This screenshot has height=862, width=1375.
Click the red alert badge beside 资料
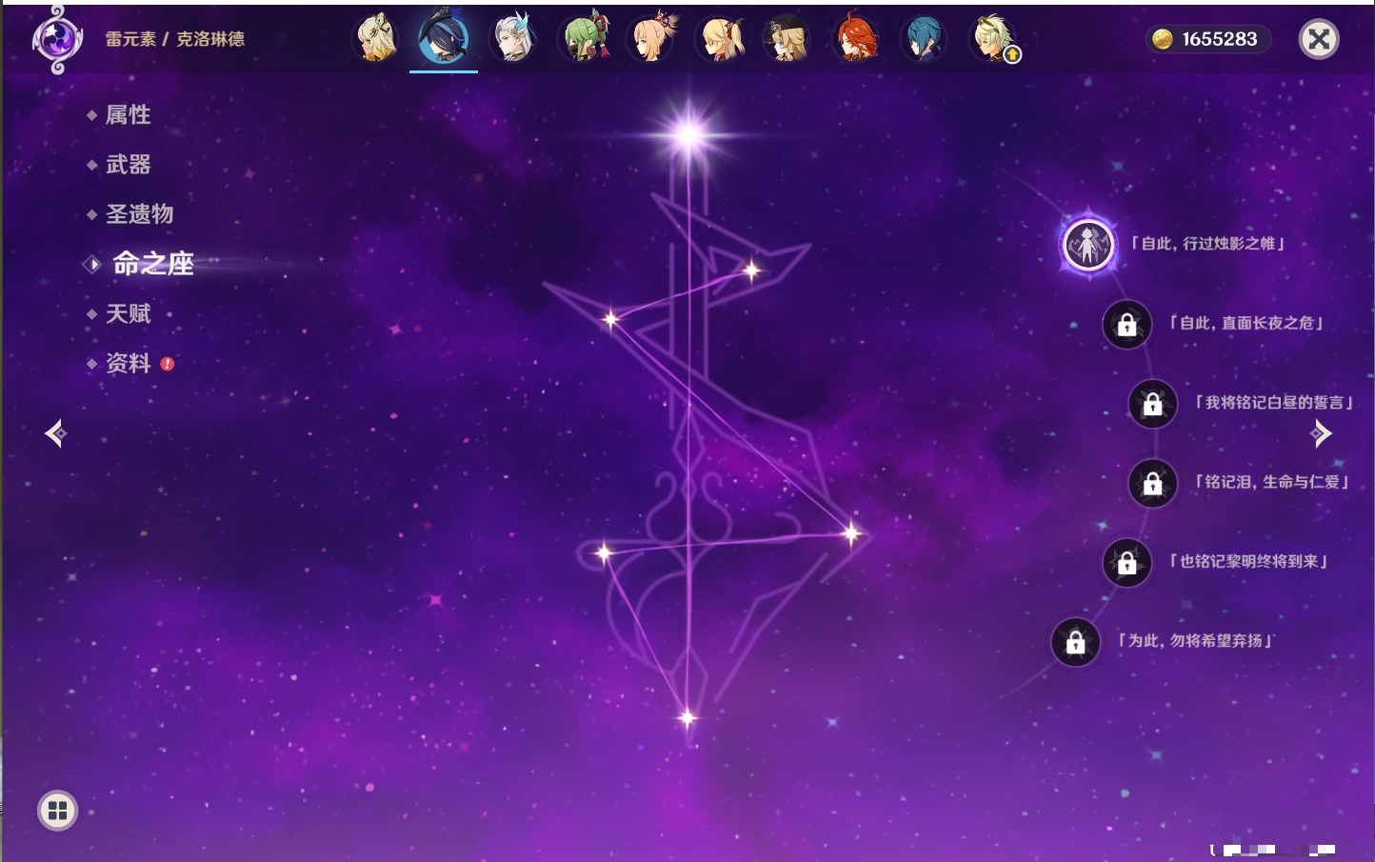pyautogui.click(x=168, y=363)
